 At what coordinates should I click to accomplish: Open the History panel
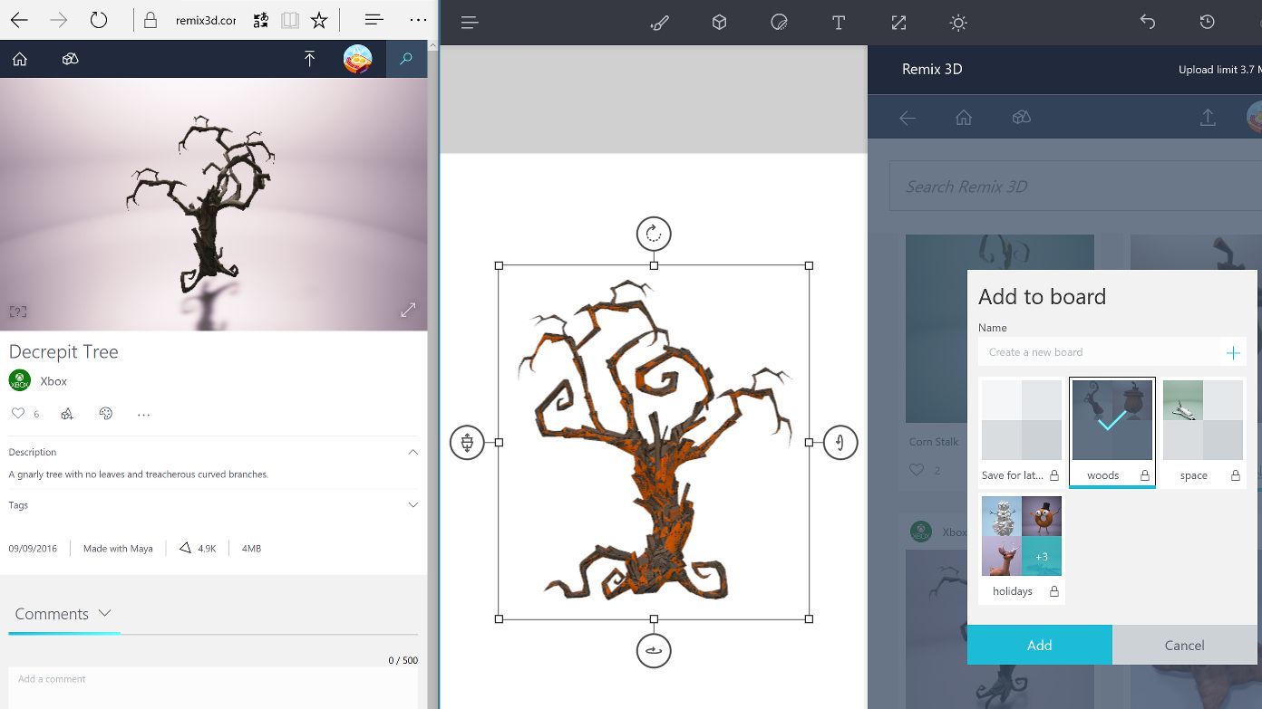pos(1207,22)
